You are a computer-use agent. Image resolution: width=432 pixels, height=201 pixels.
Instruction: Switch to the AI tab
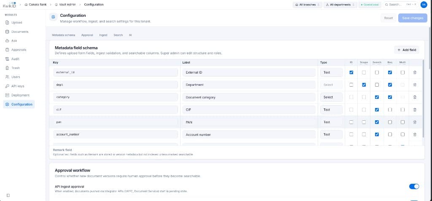(130, 35)
